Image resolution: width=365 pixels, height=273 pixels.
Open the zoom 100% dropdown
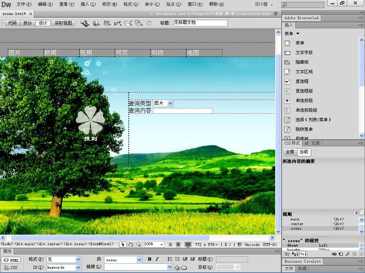tap(161, 245)
